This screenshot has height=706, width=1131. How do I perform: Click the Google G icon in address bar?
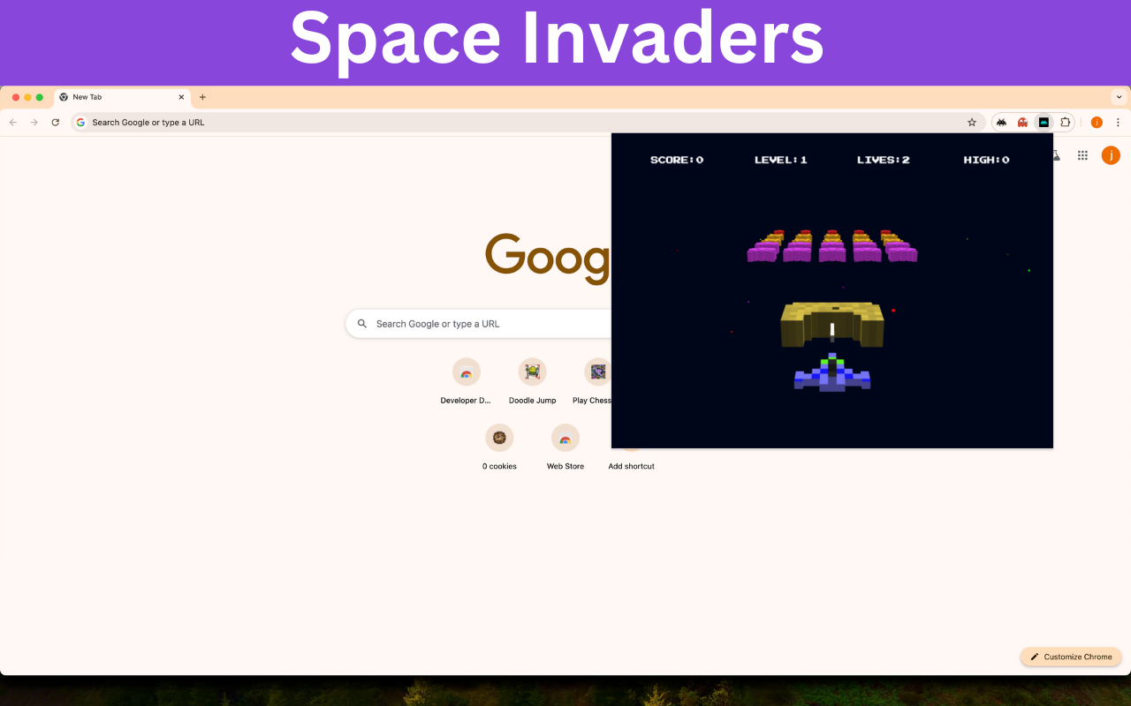coord(81,123)
